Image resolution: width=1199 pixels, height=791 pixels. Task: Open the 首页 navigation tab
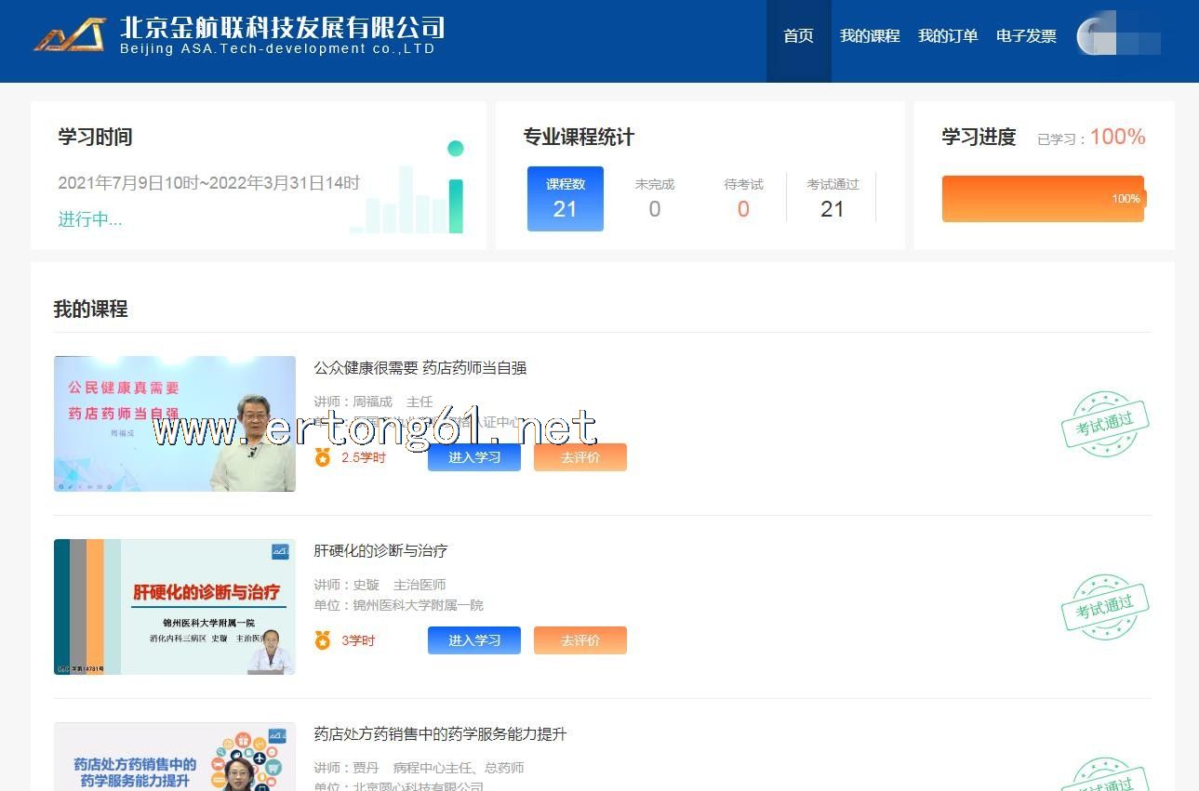pos(798,36)
